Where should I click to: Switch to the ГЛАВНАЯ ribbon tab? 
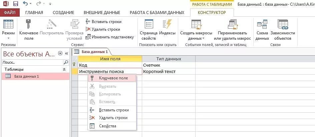pyautogui.click(x=34, y=13)
